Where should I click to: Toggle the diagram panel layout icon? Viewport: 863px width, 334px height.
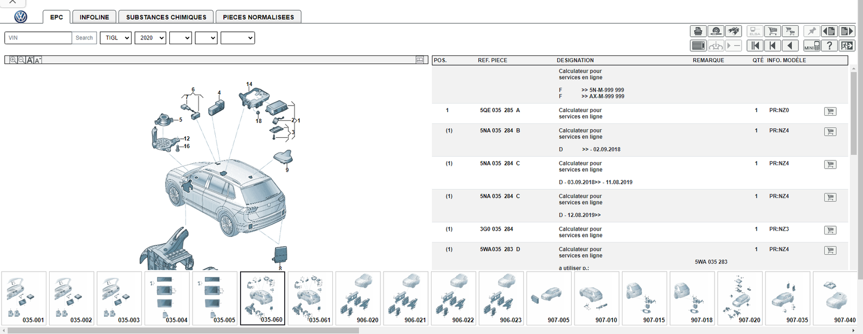point(420,60)
